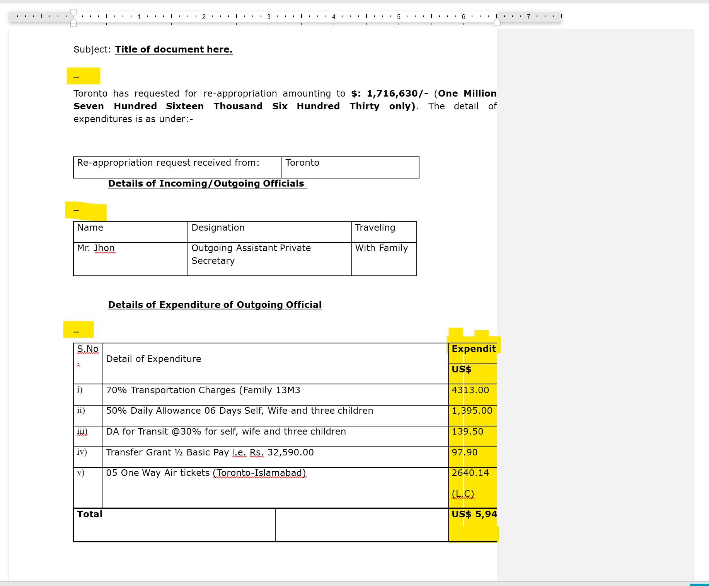Click the "Mr. Jhon" cell
709x586 pixels.
(131, 259)
